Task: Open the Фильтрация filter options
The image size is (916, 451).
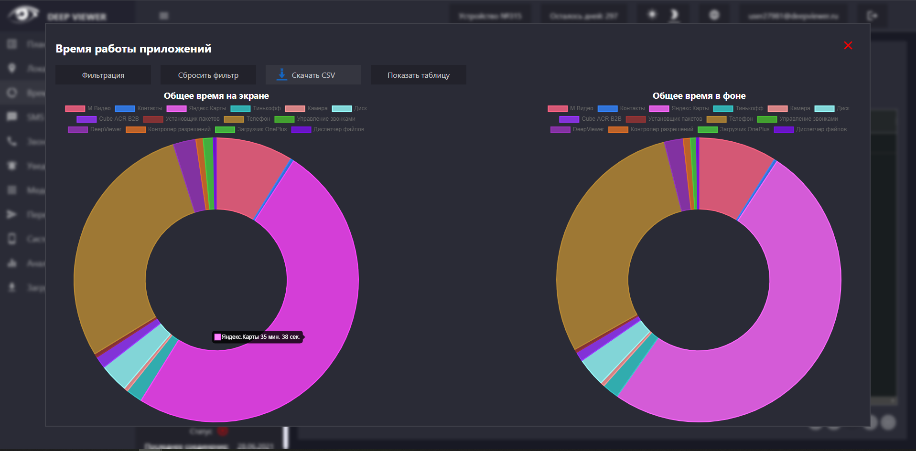Action: 103,75
